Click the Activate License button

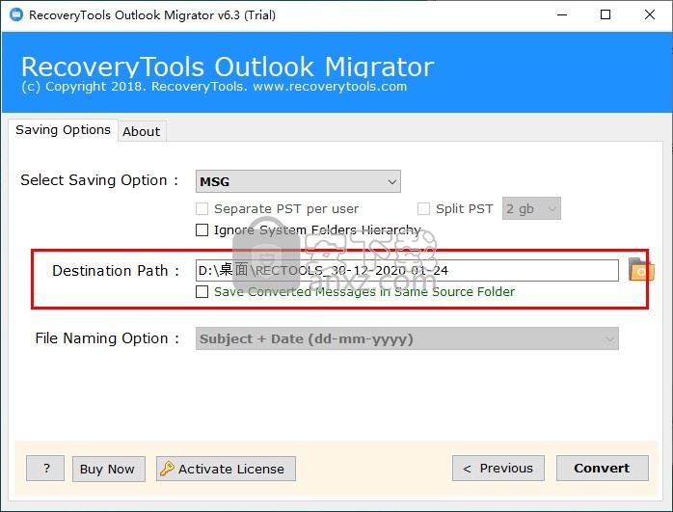[x=226, y=469]
